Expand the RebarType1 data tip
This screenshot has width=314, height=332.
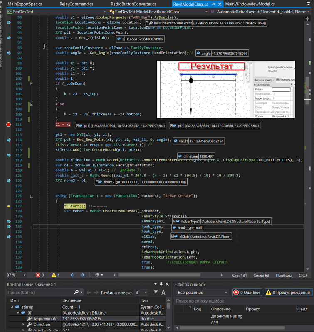point(174,221)
